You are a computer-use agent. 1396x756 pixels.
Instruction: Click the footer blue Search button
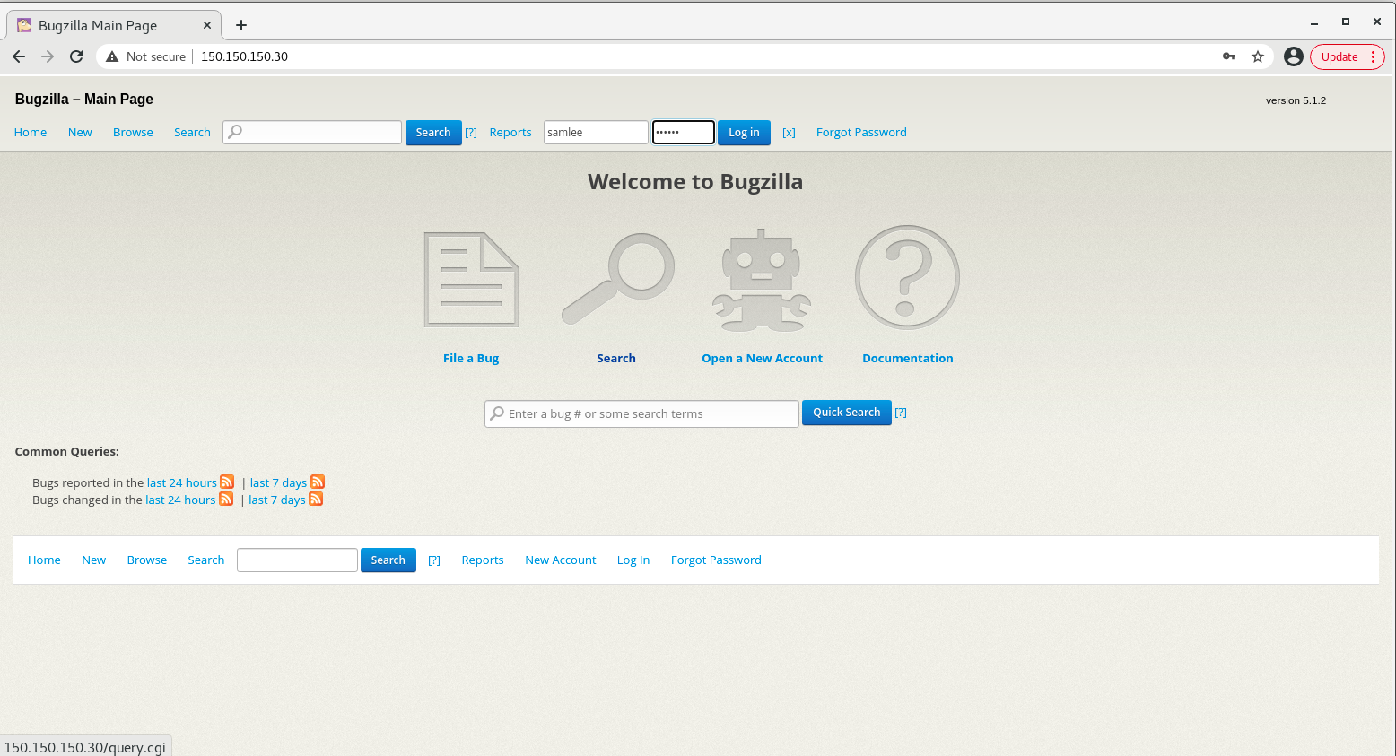pos(388,560)
